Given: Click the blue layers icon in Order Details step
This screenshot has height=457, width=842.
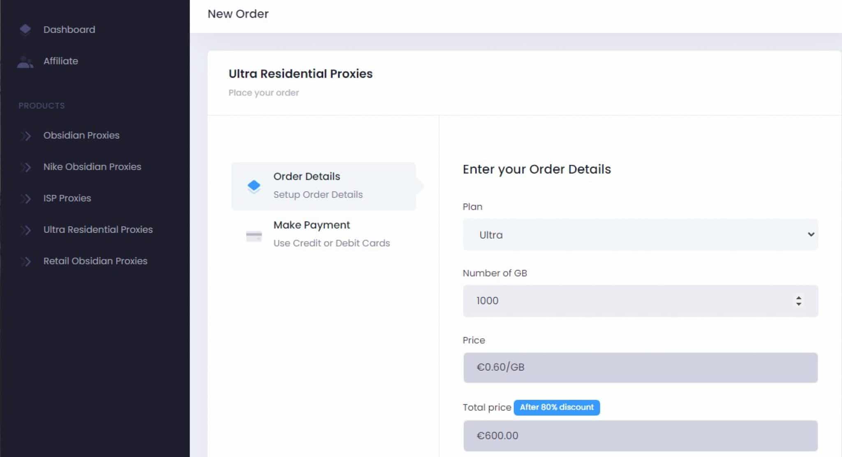Looking at the screenshot, I should click(254, 186).
